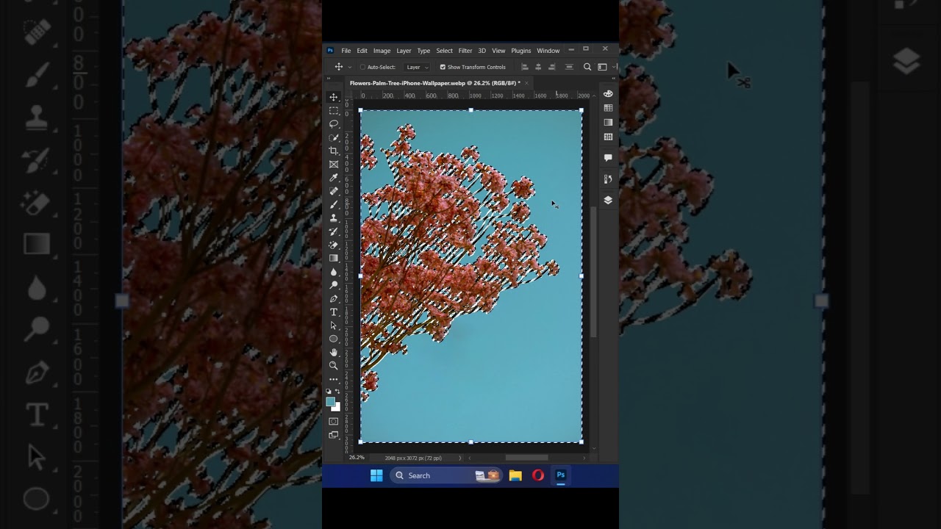The width and height of the screenshot is (941, 529).
Task: Align right edges in options bar
Action: 552,67
